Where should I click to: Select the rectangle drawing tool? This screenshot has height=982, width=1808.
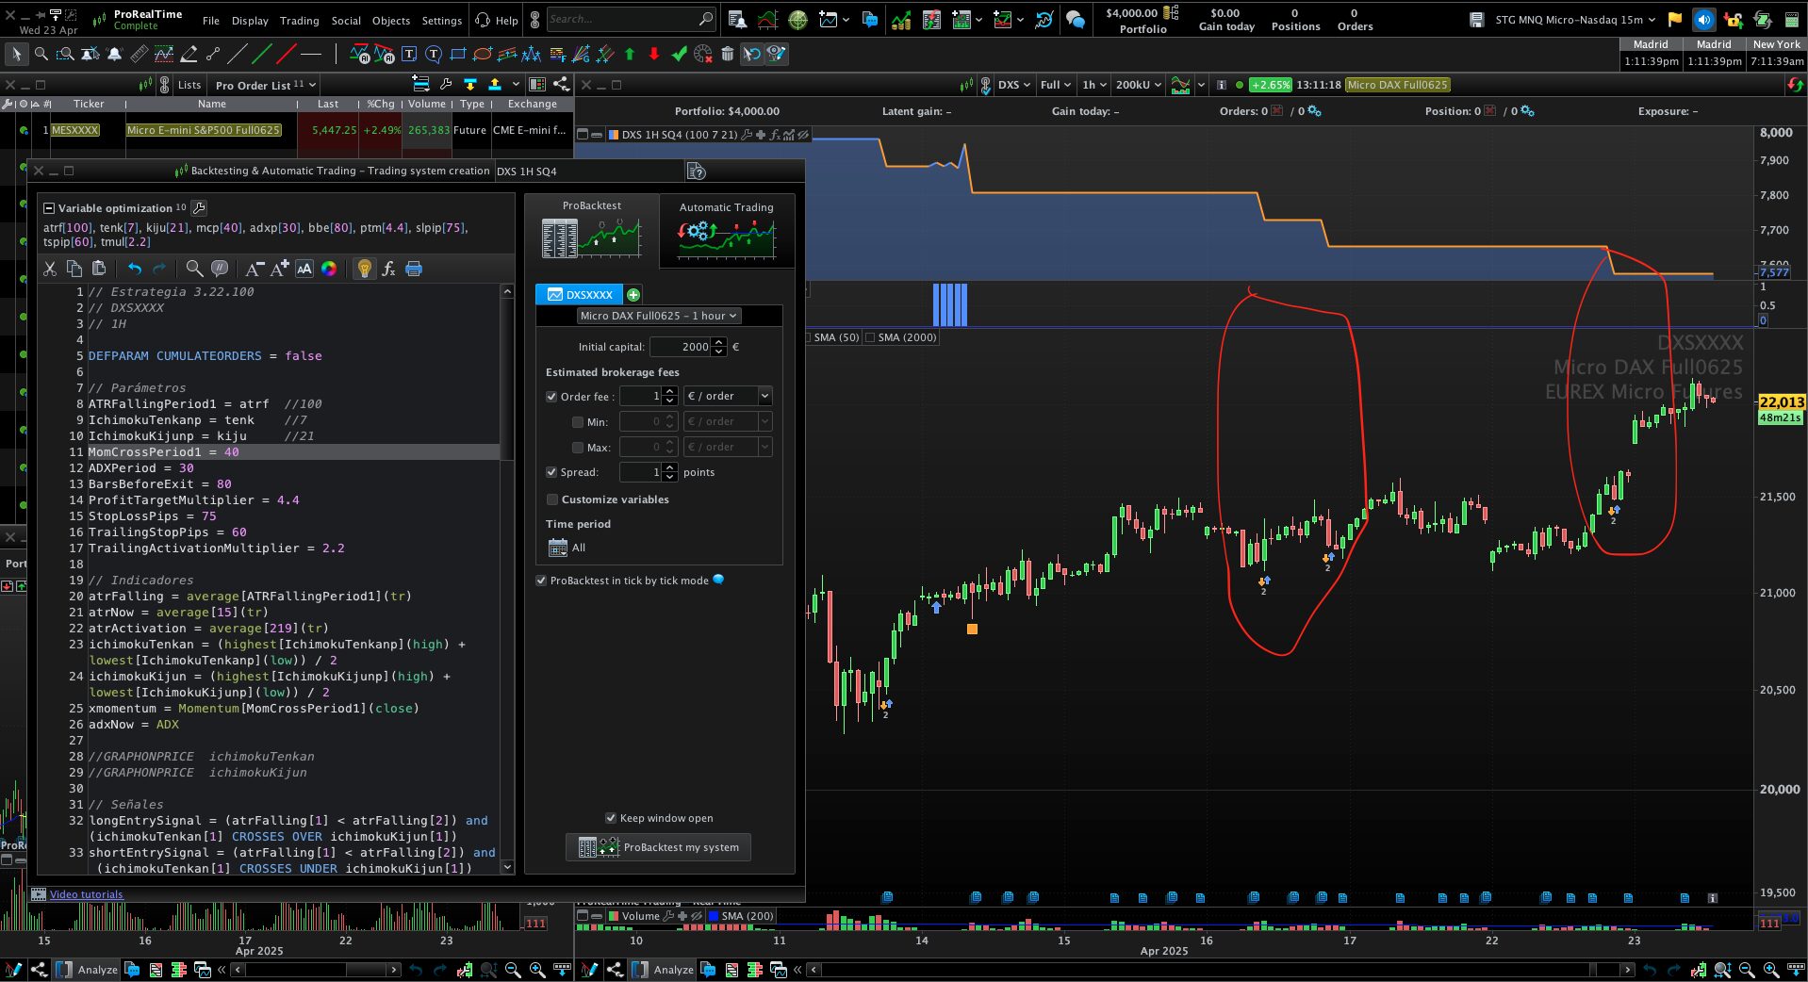click(458, 55)
